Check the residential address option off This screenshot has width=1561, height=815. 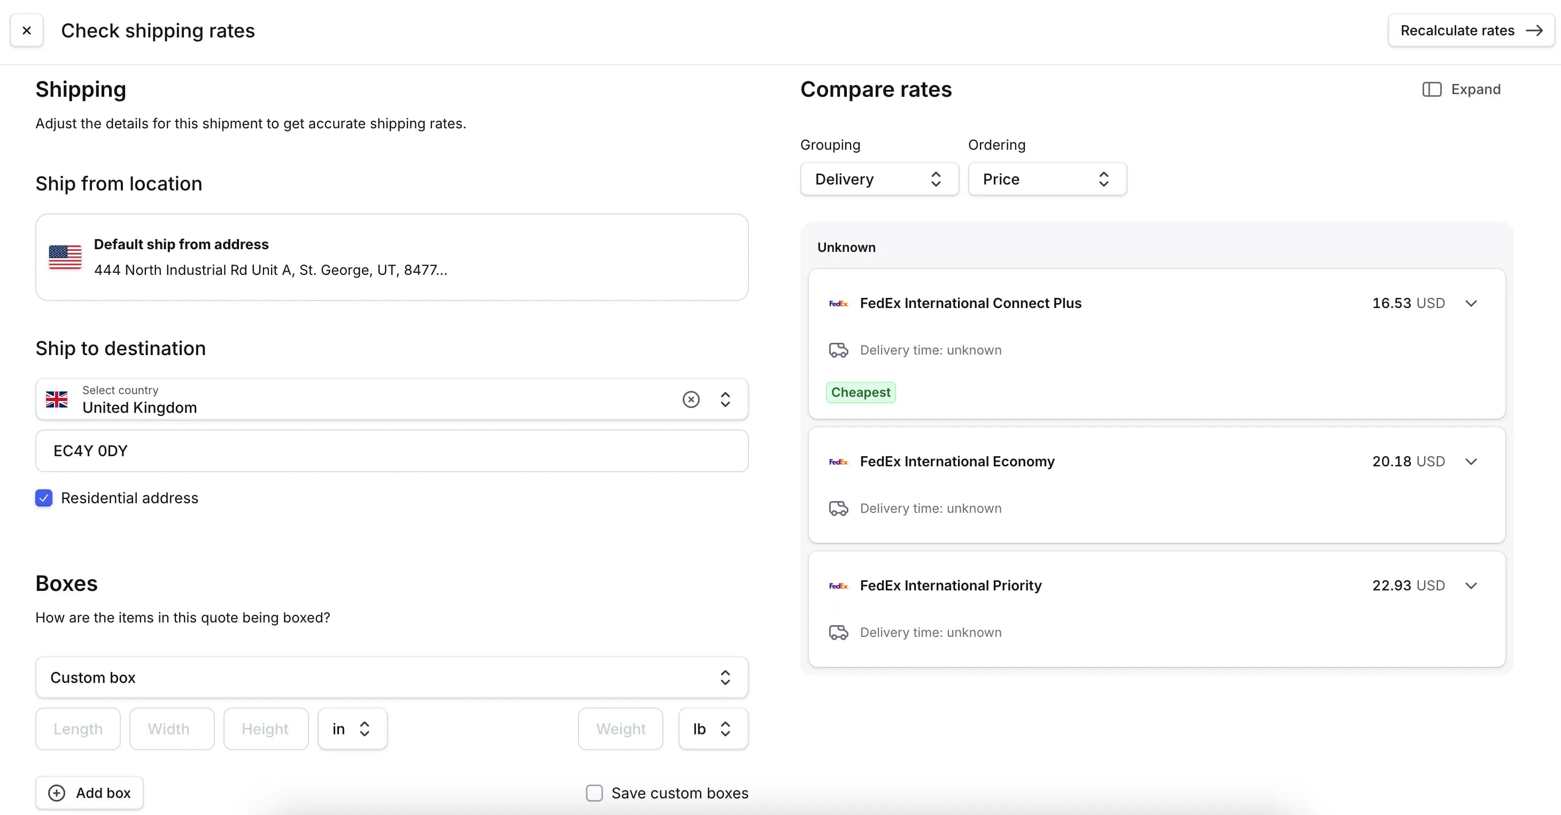point(43,498)
